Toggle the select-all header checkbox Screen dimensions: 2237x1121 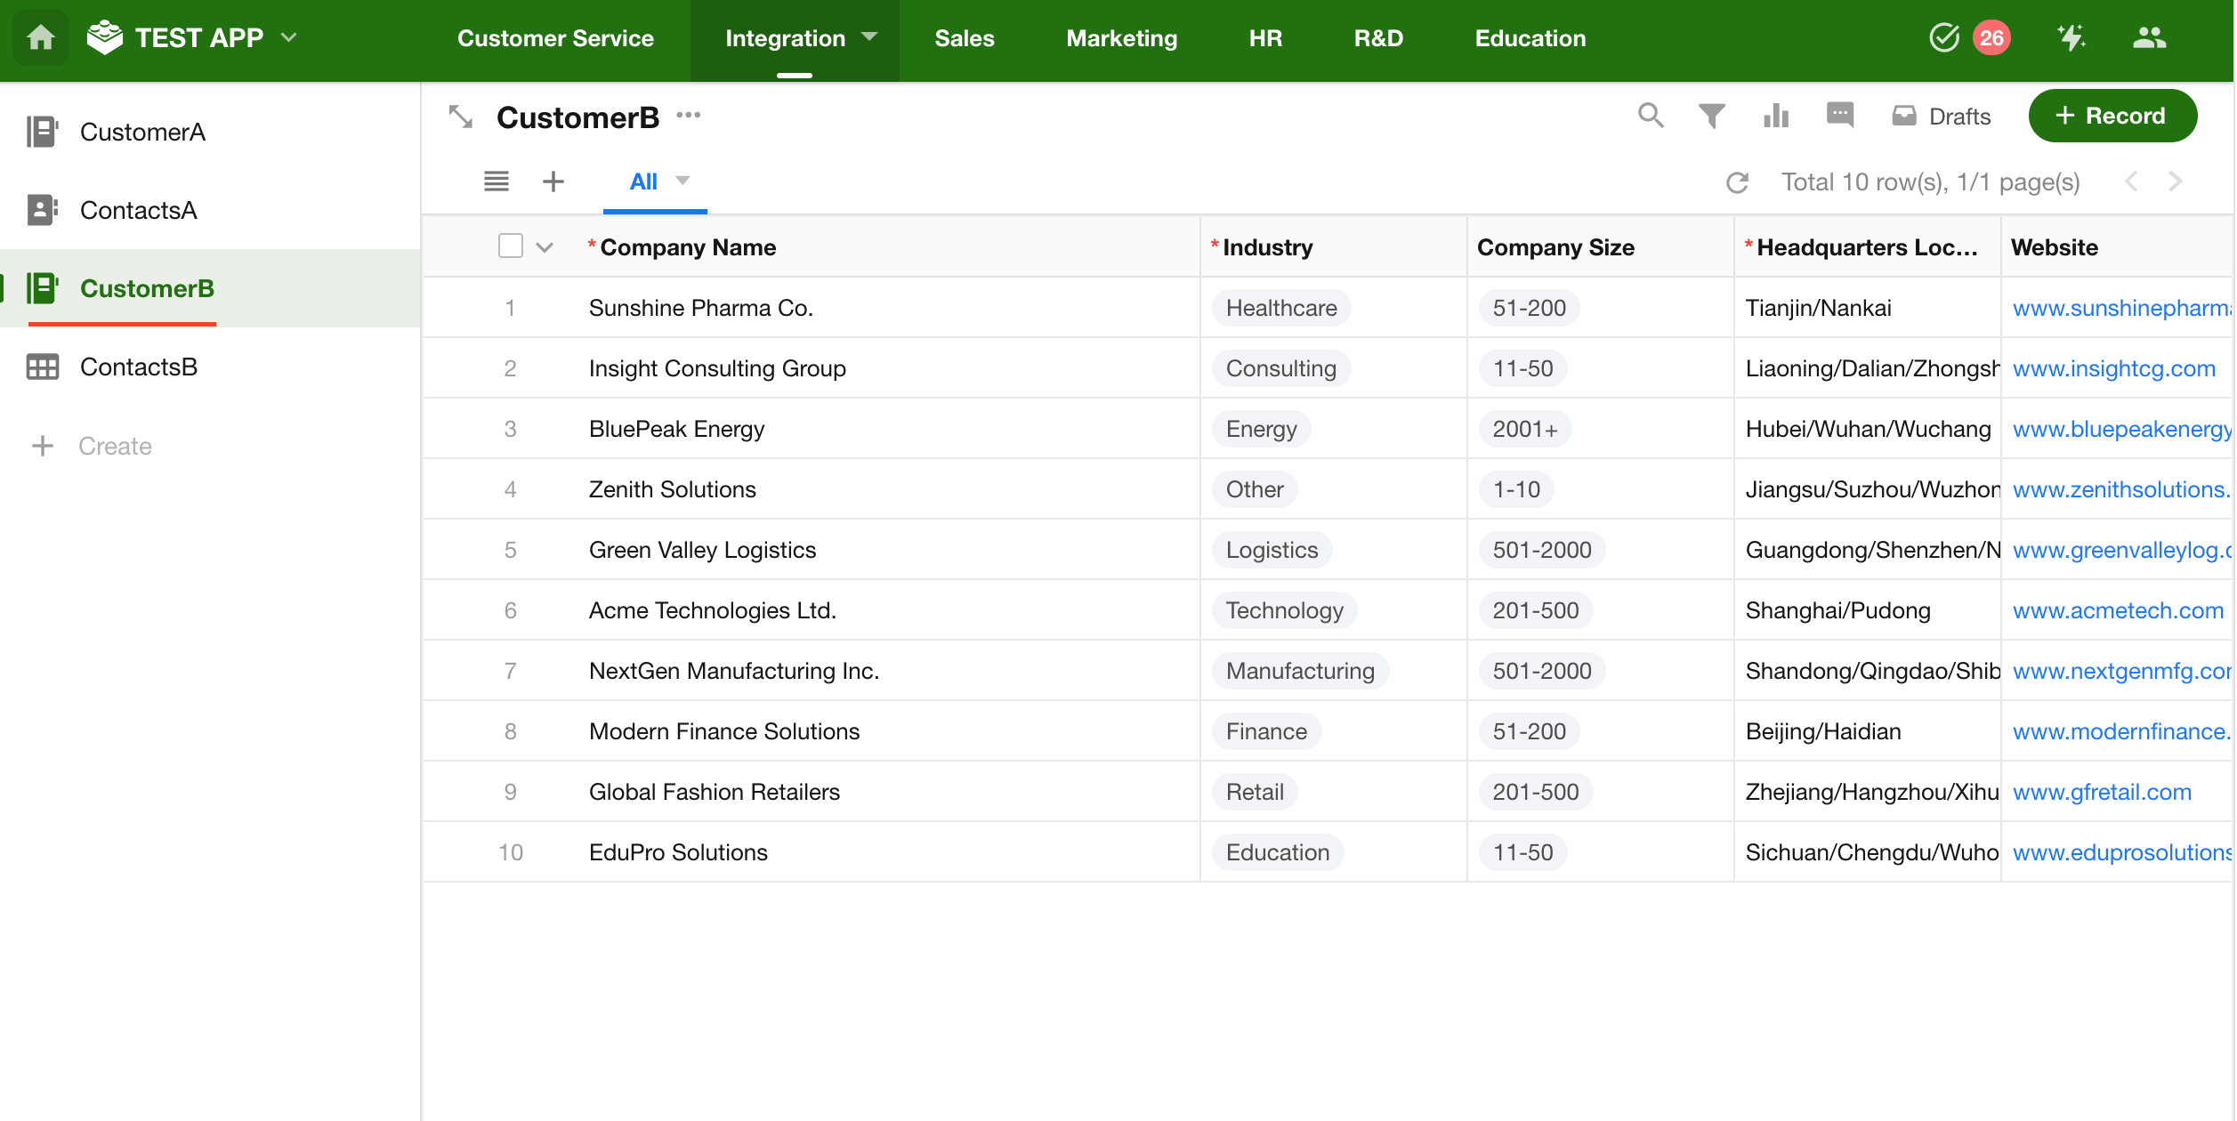point(510,246)
